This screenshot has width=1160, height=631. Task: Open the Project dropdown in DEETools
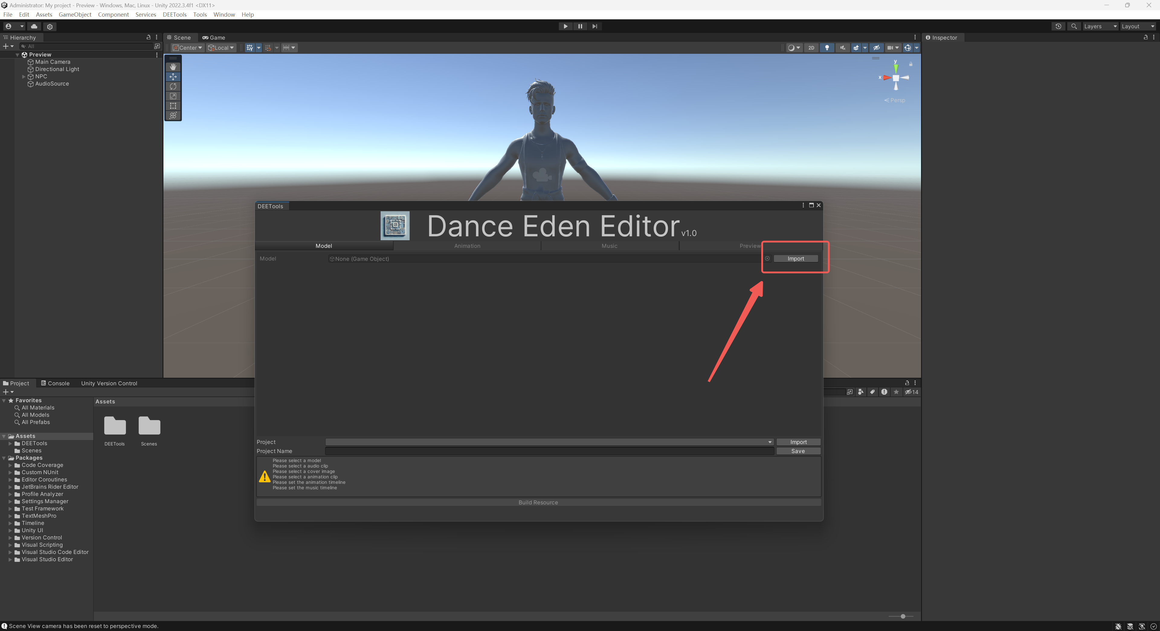549,442
